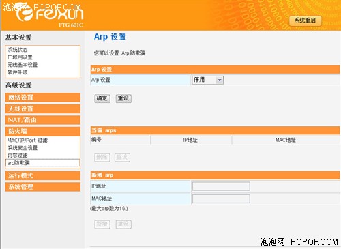Image resolution: width=341 pixels, height=249 pixels.
Task: Expand the 无线设置 menu section
Action: (43, 108)
